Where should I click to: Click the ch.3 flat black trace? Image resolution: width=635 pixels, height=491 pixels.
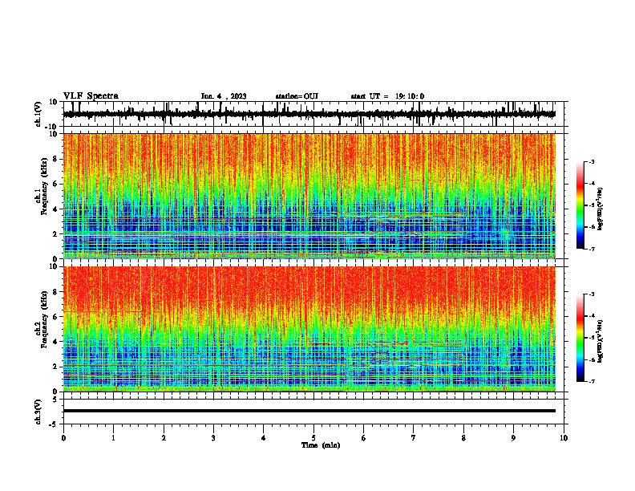coord(309,411)
